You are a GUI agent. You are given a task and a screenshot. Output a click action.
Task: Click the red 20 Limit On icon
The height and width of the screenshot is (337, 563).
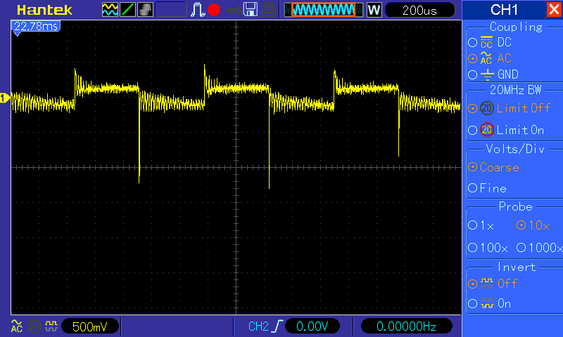point(487,130)
